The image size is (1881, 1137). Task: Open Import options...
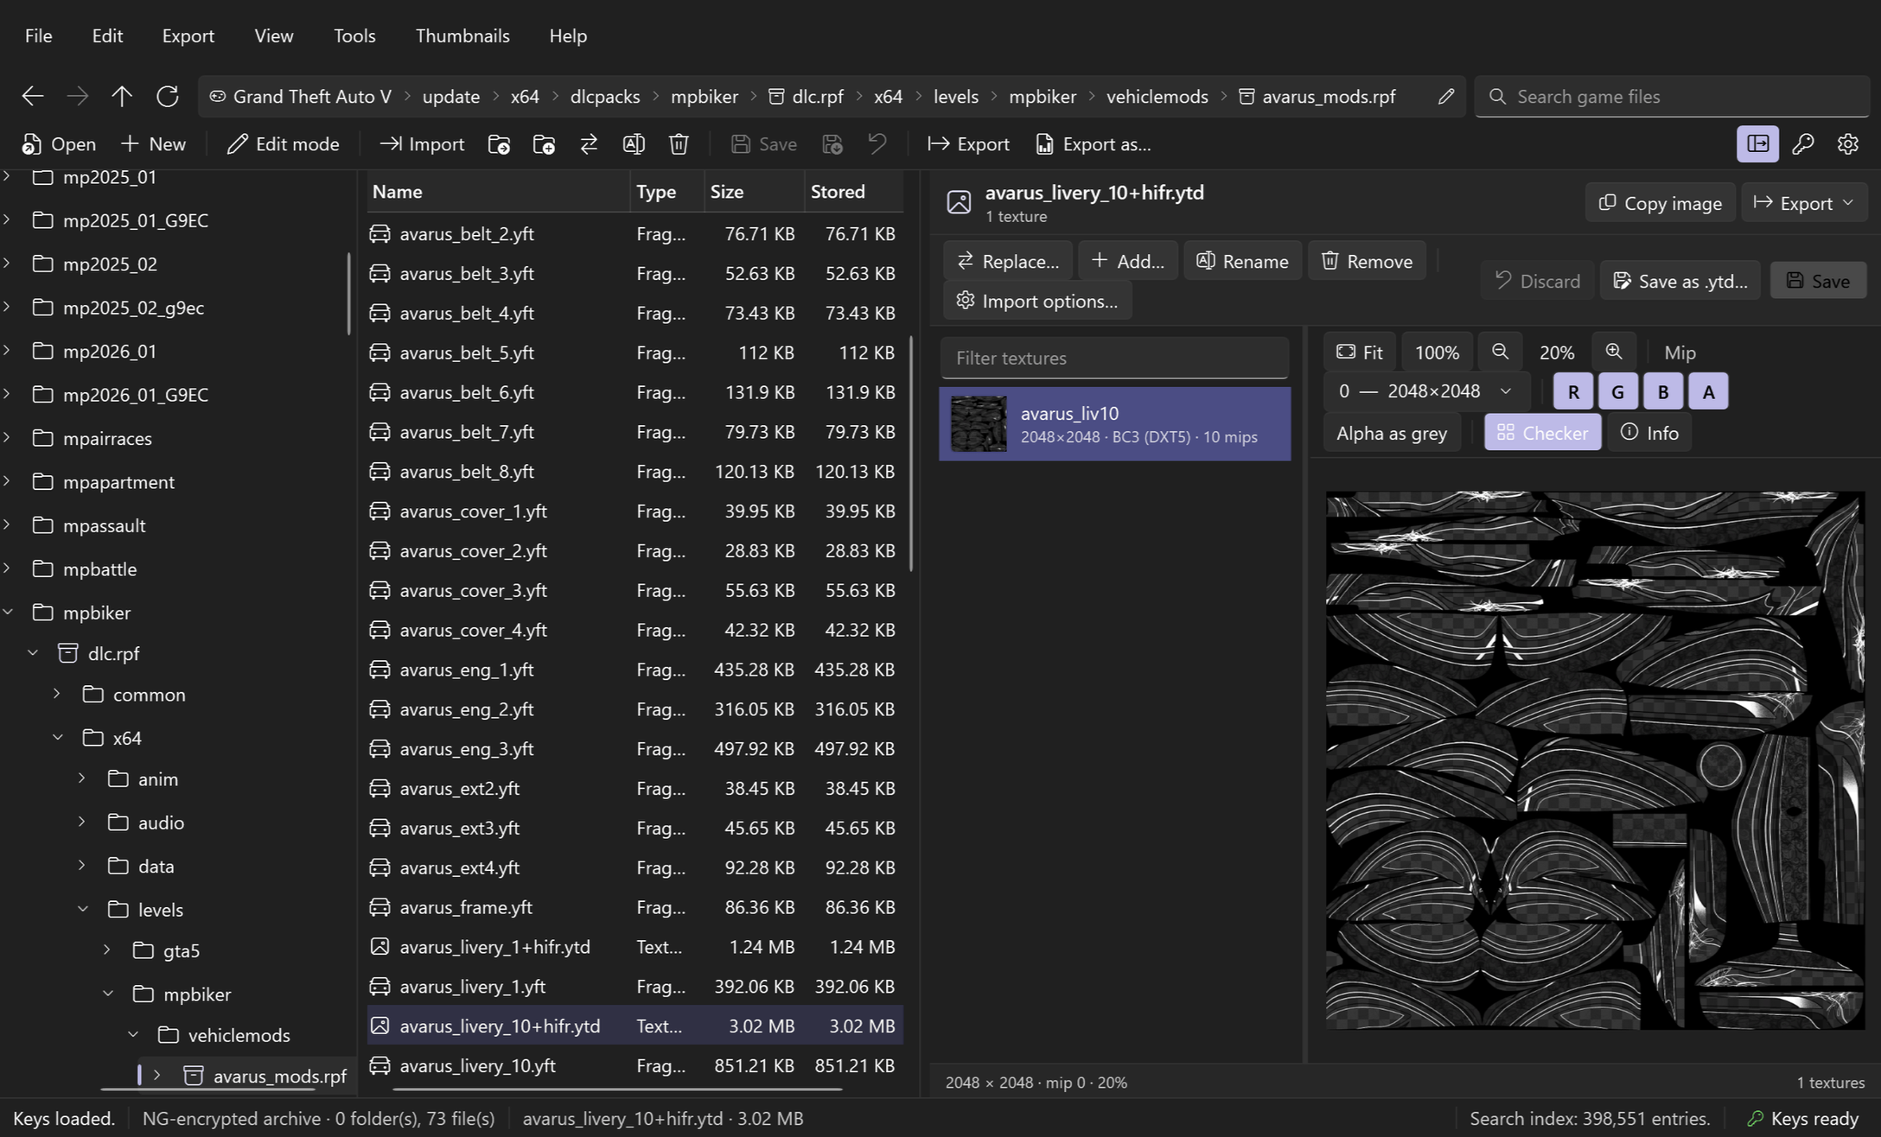point(1037,301)
